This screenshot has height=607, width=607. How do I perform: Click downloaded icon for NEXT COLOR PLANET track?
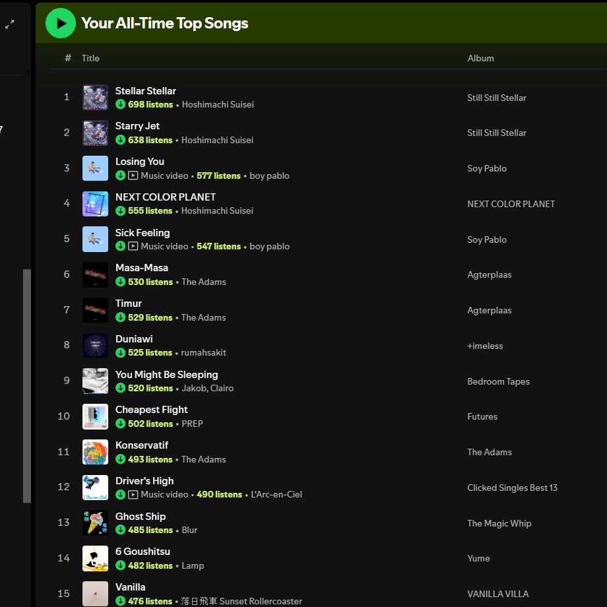(120, 210)
